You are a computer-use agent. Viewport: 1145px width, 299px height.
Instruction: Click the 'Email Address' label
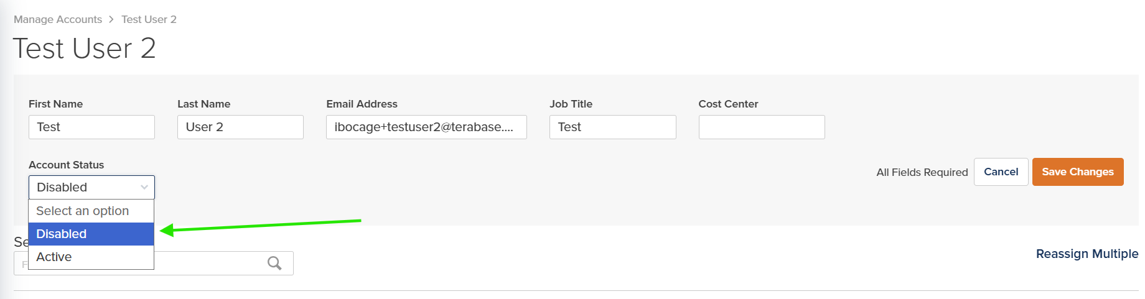coord(362,104)
